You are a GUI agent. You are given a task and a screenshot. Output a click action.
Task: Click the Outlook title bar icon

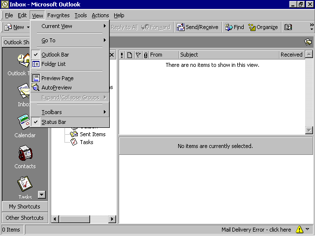(x=5, y=4)
